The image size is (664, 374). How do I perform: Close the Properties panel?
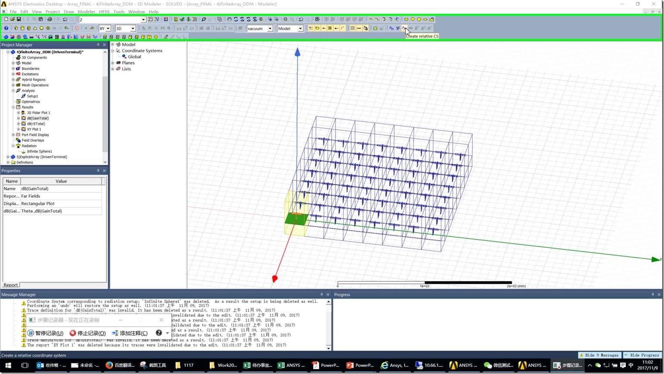pos(104,171)
